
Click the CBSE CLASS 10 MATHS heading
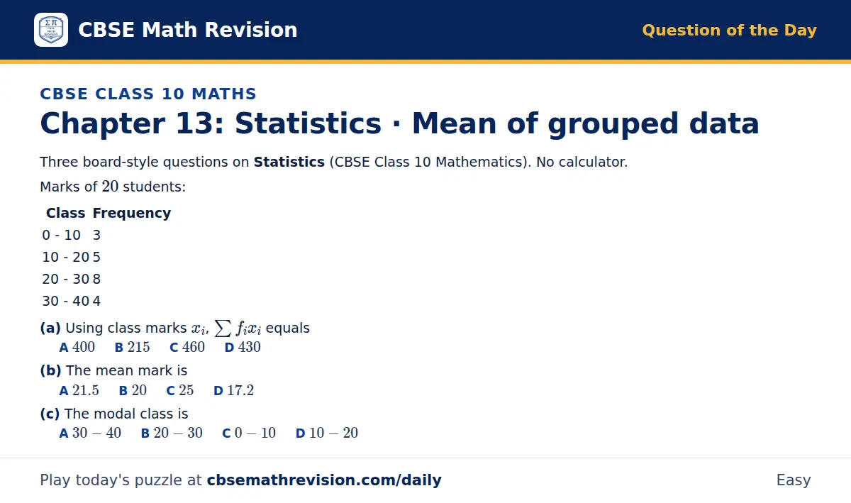tap(148, 94)
